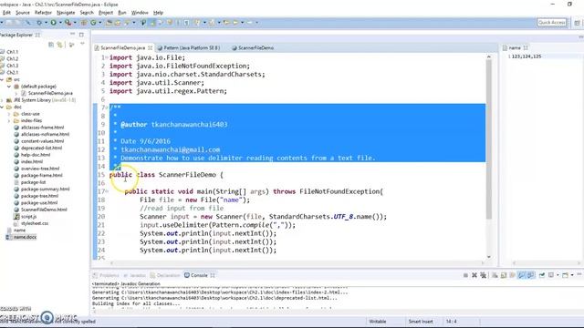Click the Smart Insert status bar entry

tap(421, 322)
